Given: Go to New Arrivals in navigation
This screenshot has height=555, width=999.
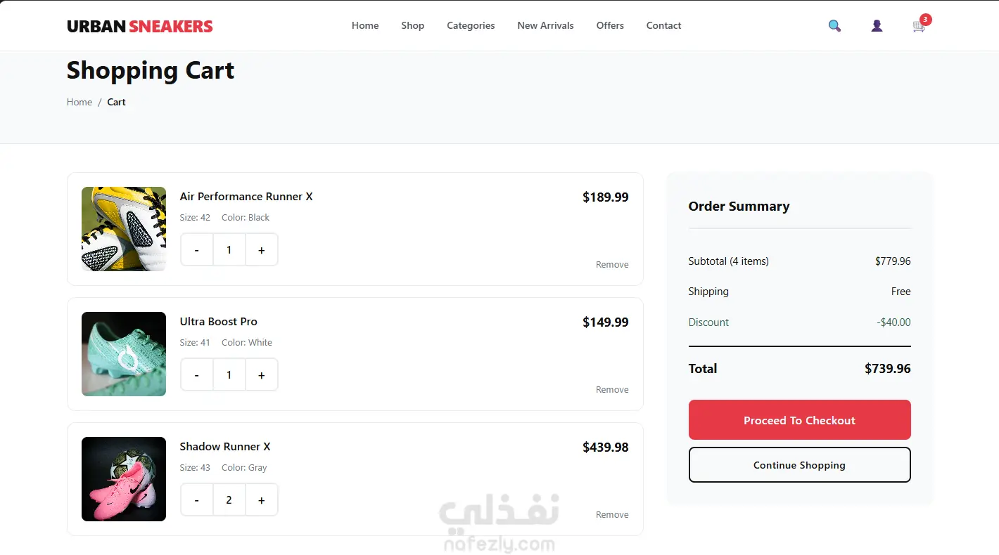Looking at the screenshot, I should point(545,25).
